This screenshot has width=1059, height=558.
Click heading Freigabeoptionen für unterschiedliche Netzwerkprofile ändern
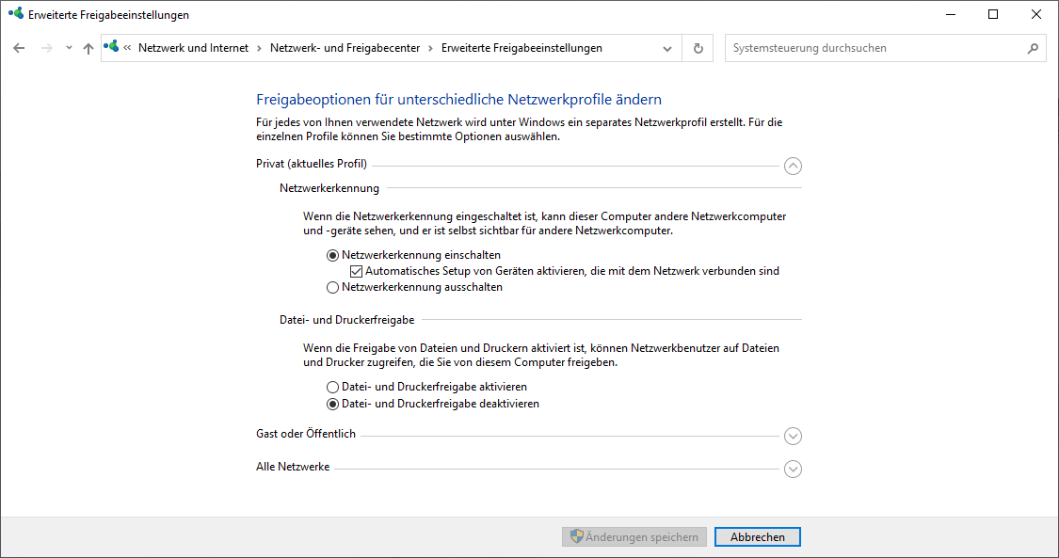coord(458,99)
